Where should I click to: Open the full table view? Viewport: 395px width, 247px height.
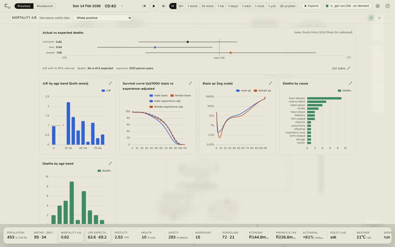tap(341, 68)
